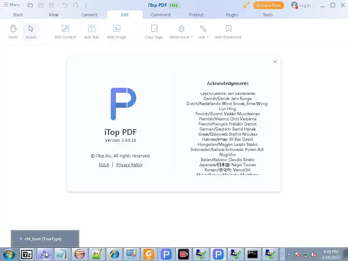
Task: Open the three-dot more options icon
Action: tap(86, 5)
